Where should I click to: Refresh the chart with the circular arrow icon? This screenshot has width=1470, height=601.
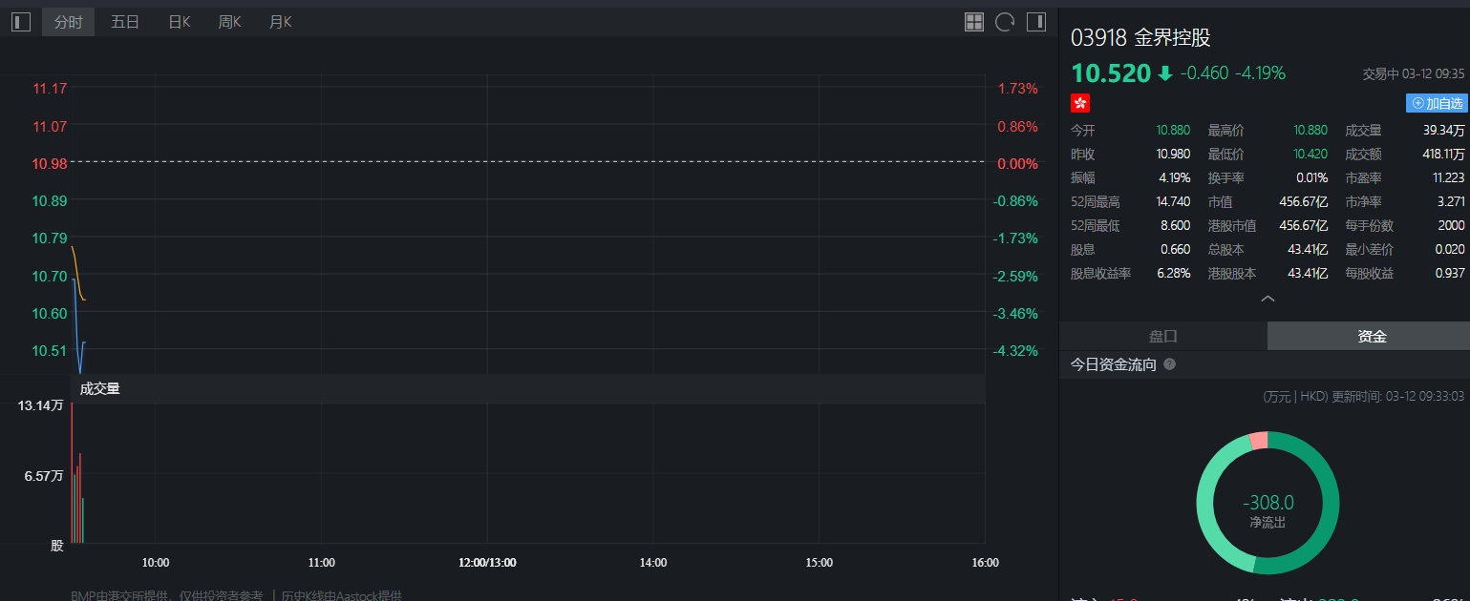[x=1005, y=22]
